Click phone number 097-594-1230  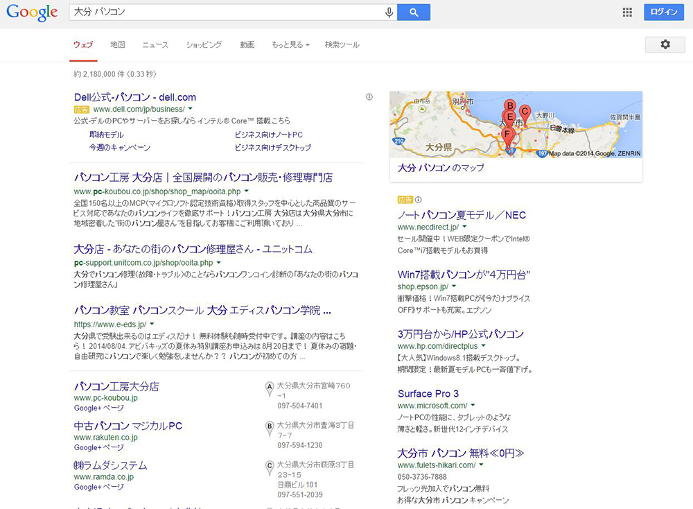[x=299, y=445]
